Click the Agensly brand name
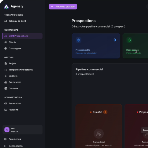 tap(17, 6)
